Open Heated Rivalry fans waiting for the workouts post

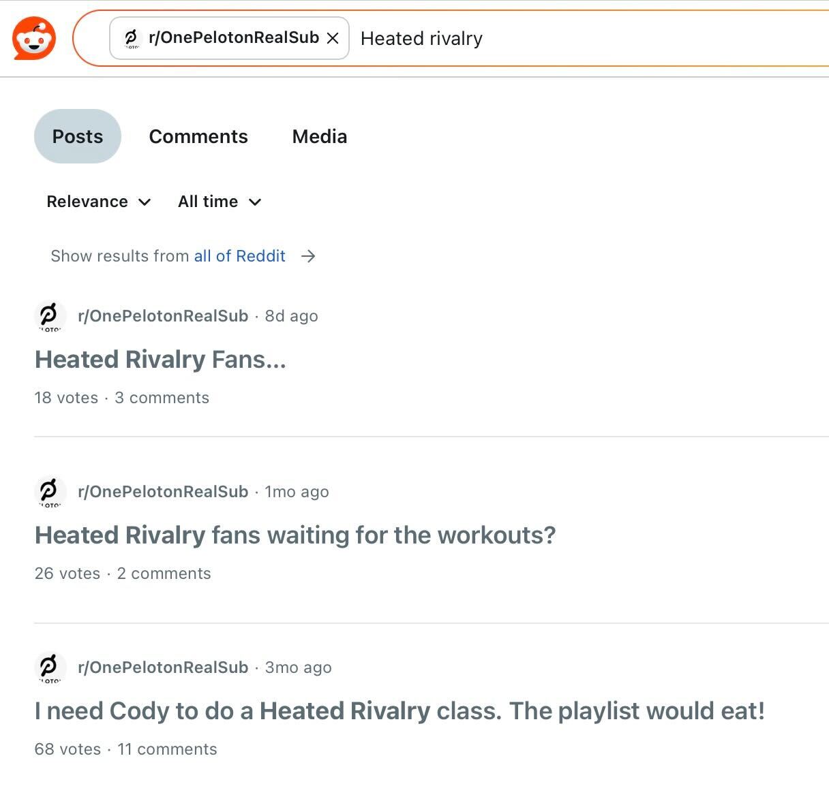[295, 535]
